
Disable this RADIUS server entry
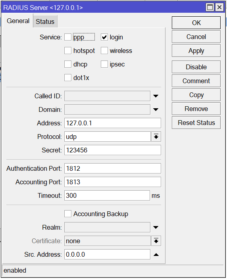coord(196,67)
